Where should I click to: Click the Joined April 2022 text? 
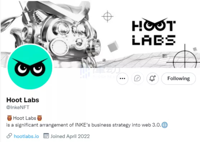(x=70, y=136)
